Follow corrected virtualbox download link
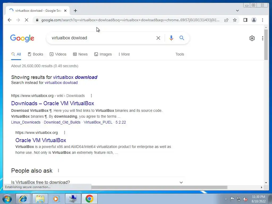The height and width of the screenshot is (204, 272). (75, 77)
